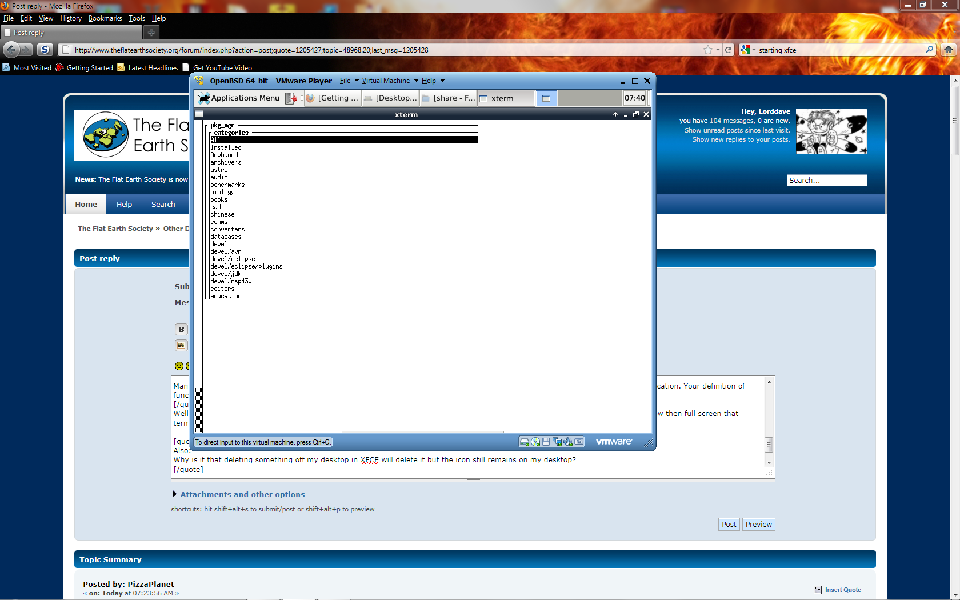Click the network adapter icon in VMware status bar
This screenshot has width=960, height=600.
coord(557,442)
